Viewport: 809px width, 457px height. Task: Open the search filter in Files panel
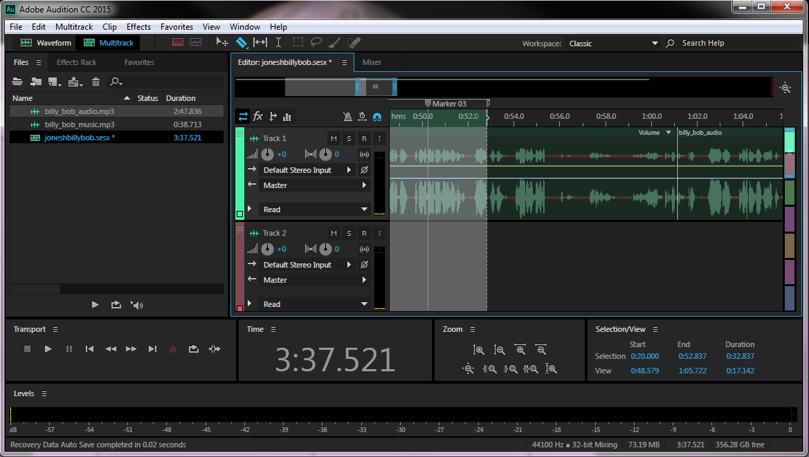[x=116, y=82]
